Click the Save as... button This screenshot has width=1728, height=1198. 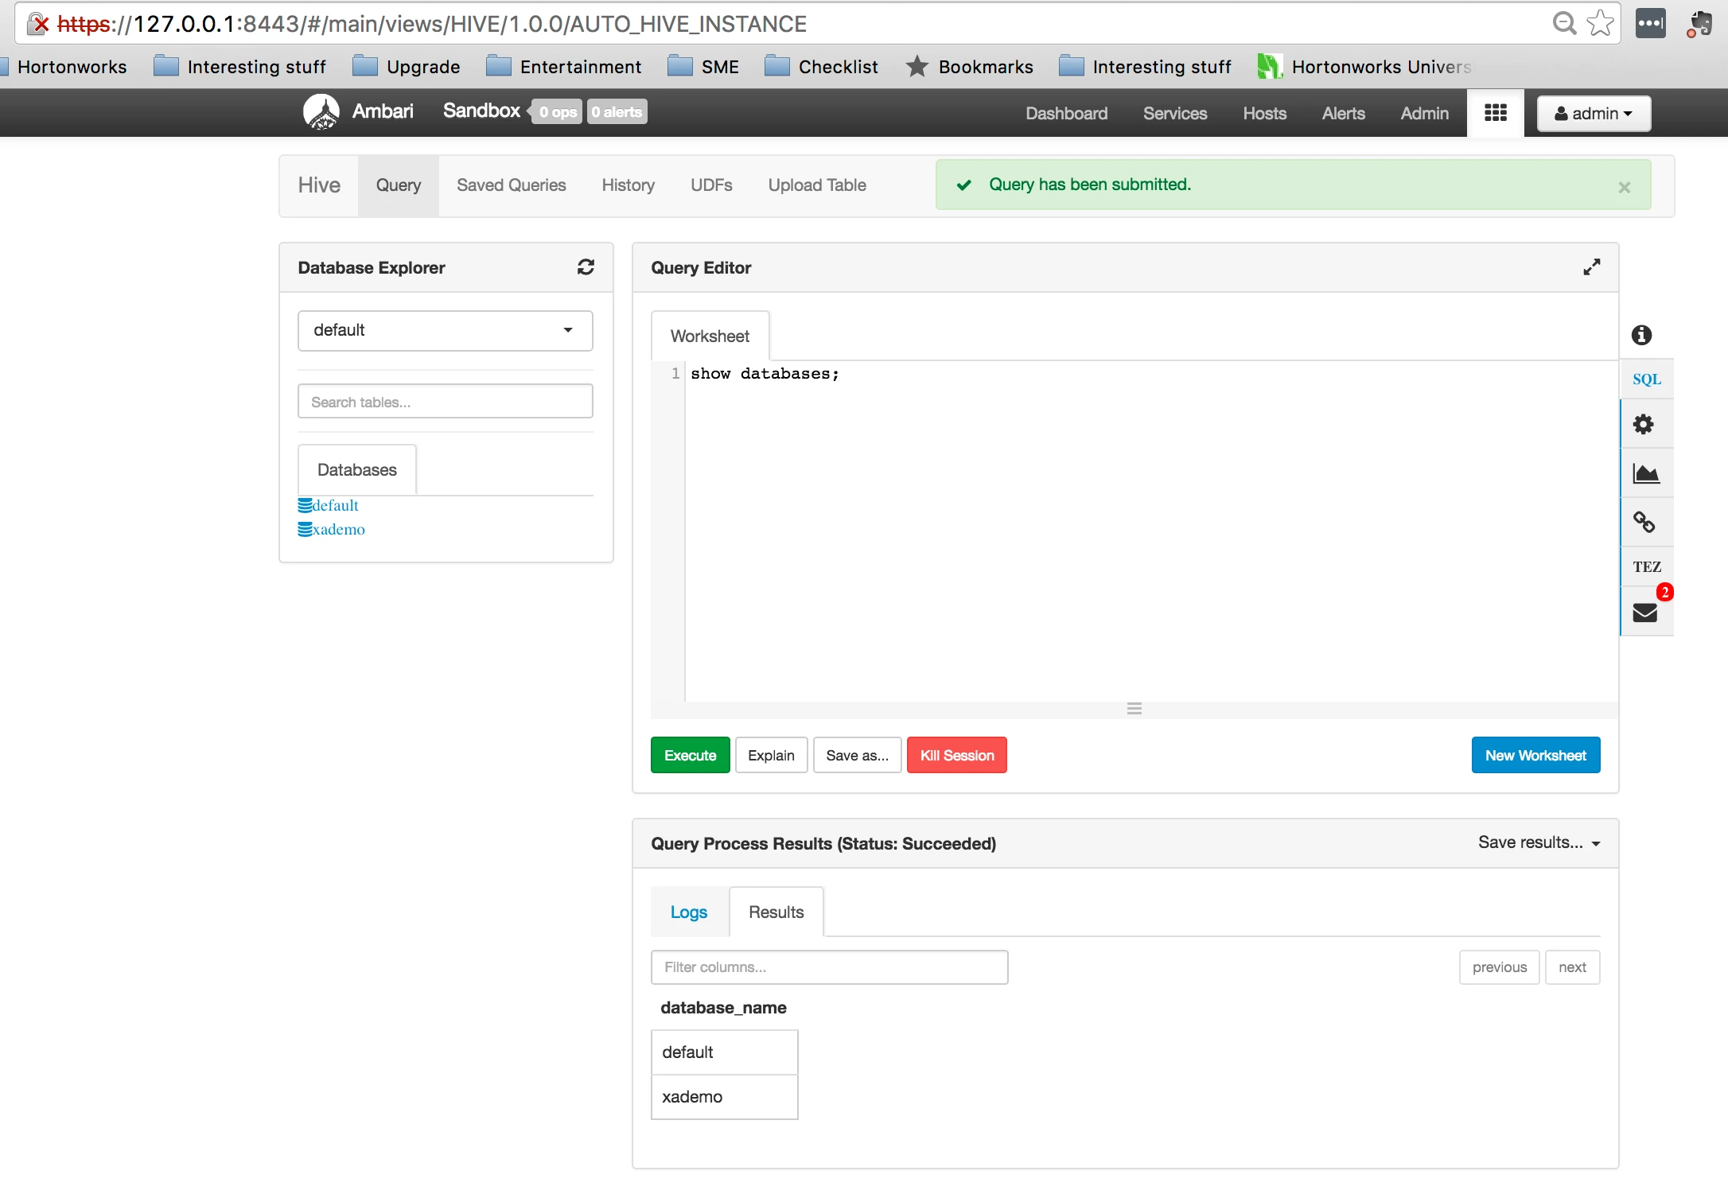(858, 755)
